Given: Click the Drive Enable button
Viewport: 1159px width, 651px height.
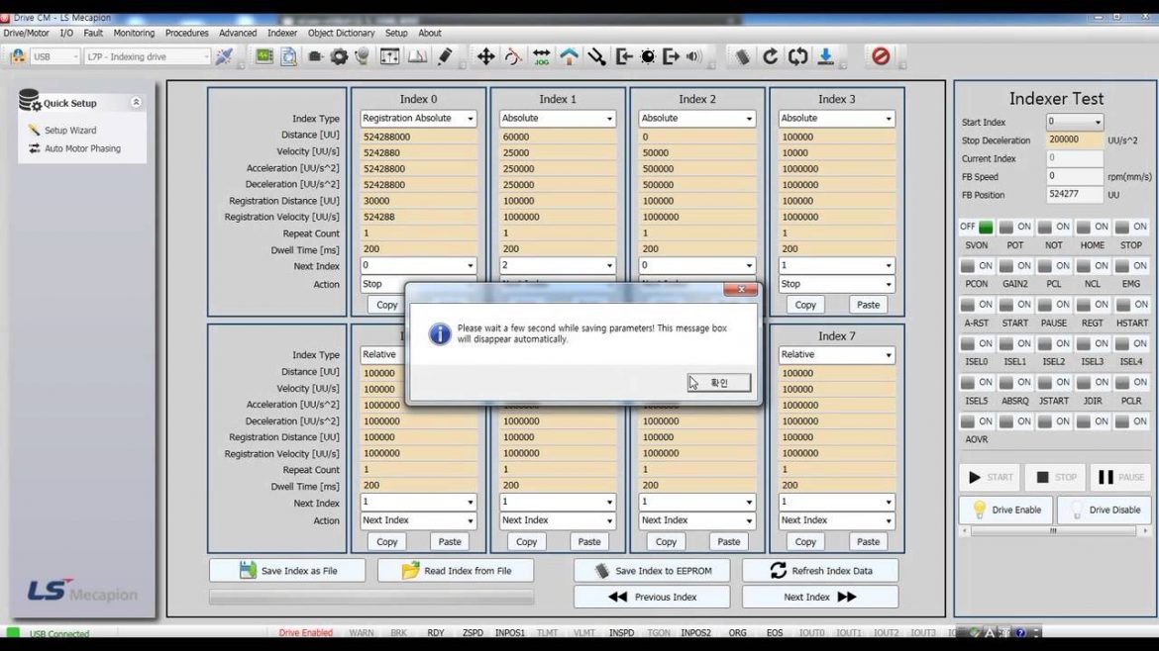Looking at the screenshot, I should tap(1006, 510).
